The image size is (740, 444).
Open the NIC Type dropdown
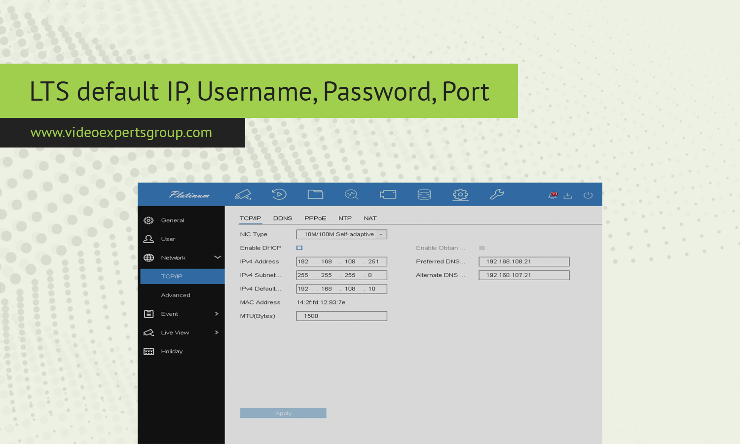coord(341,234)
